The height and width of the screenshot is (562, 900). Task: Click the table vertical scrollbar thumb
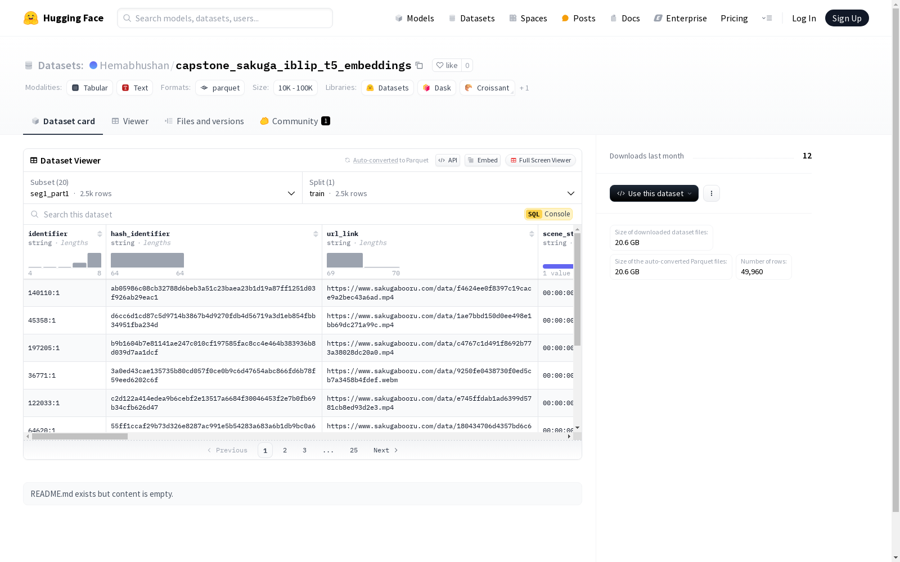click(577, 289)
